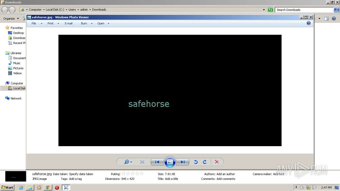The image size is (340, 191).
Task: Open Google Chrome from taskbar
Action: pos(48,188)
